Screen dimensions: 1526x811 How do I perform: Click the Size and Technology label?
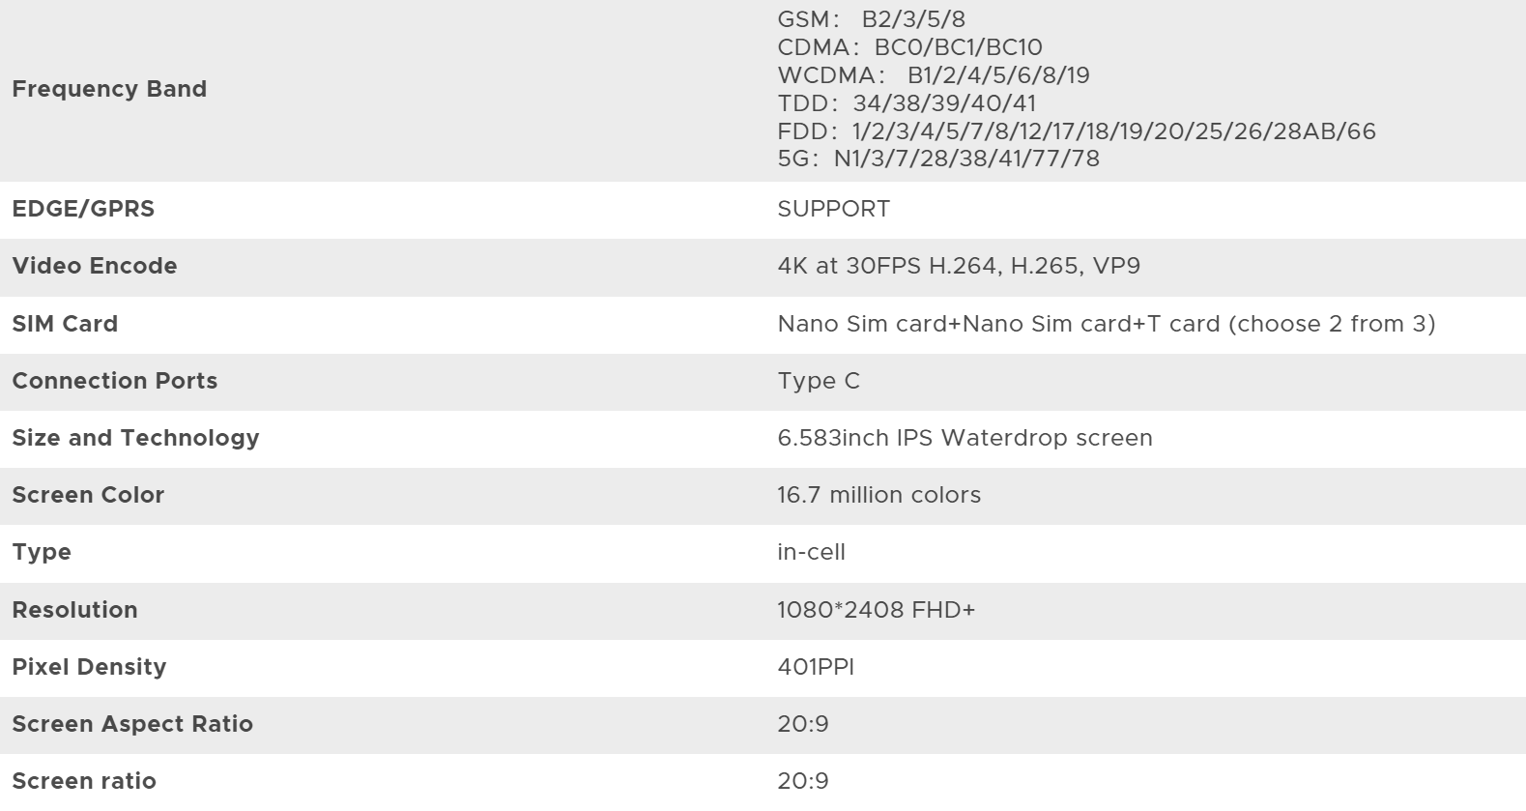click(x=135, y=438)
